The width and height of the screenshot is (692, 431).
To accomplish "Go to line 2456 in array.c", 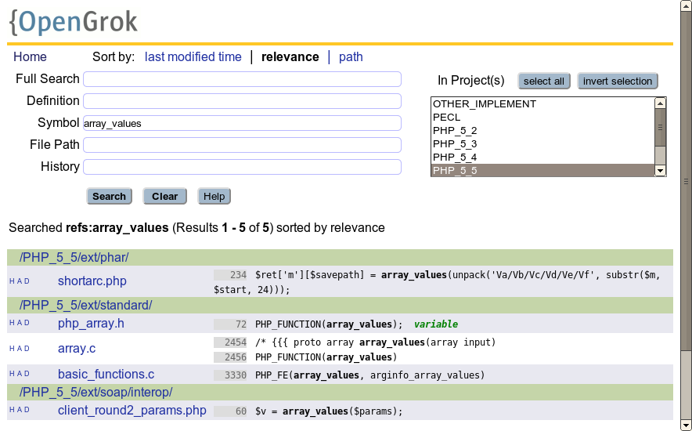I will [230, 357].
